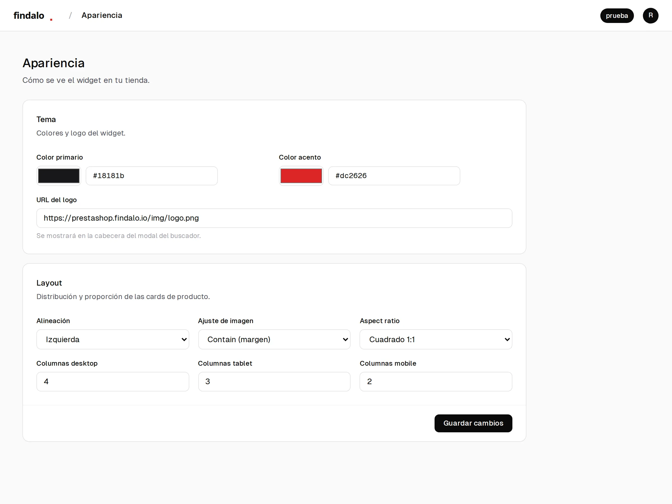Click the Apariencia breadcrumb
672x504 pixels.
[x=102, y=15]
